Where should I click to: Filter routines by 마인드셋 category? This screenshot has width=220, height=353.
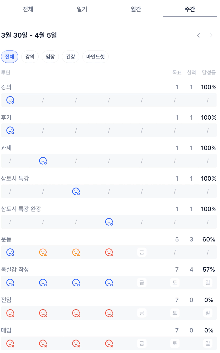point(95,57)
